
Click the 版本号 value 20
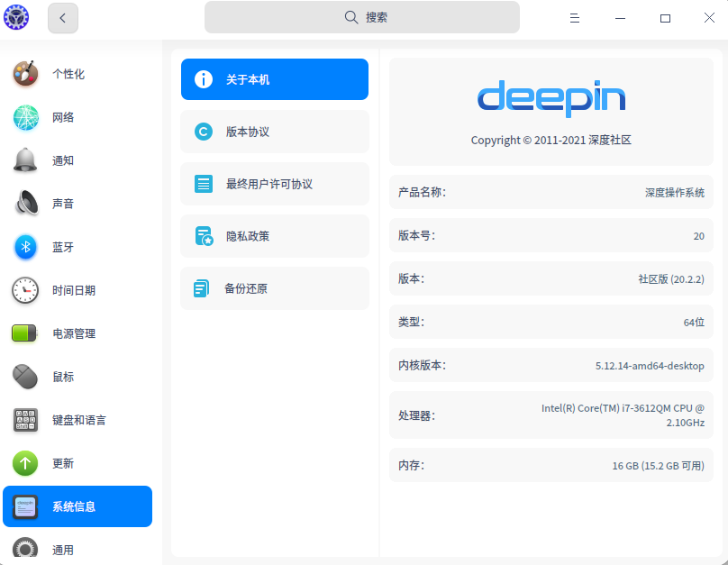tap(699, 236)
